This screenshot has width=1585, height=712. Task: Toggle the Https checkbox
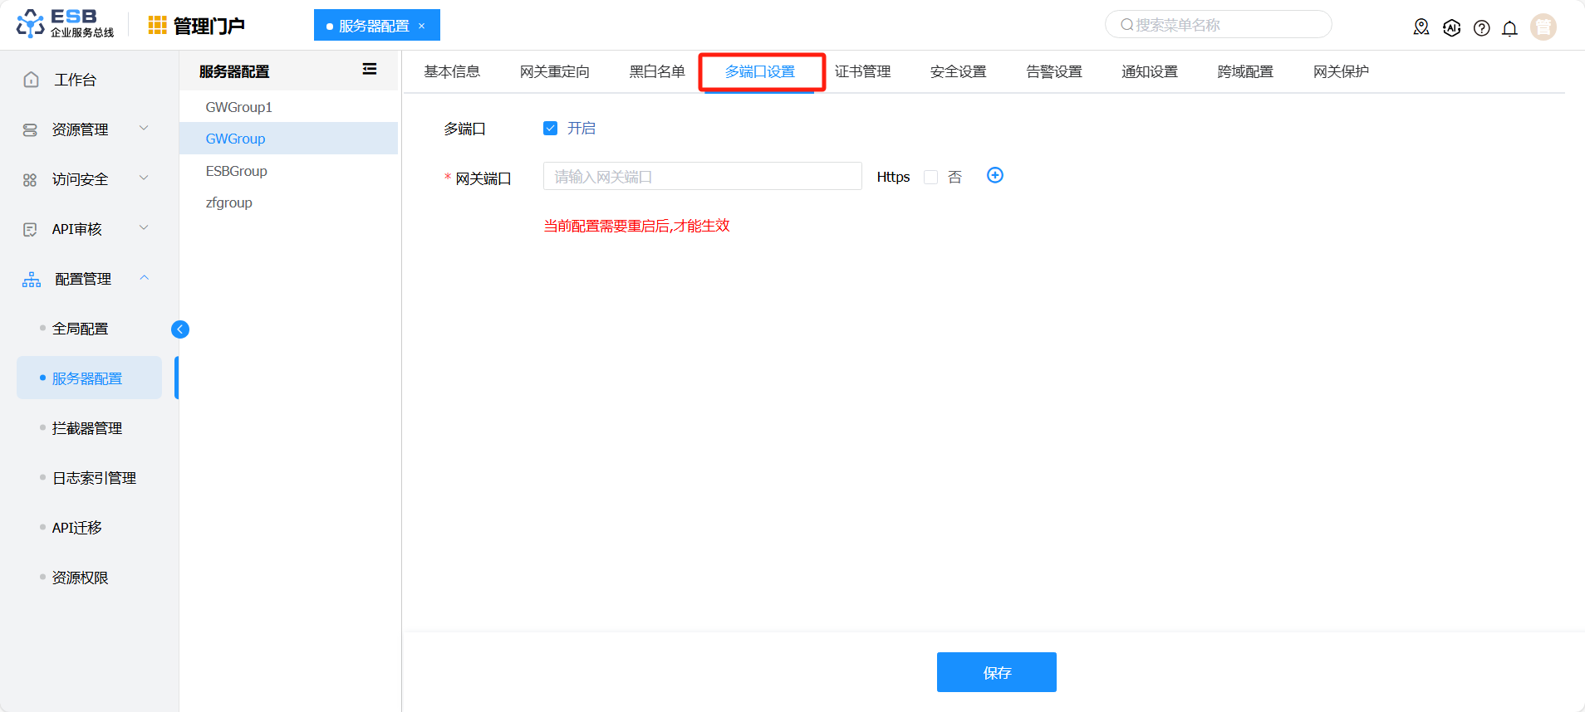pyautogui.click(x=930, y=178)
